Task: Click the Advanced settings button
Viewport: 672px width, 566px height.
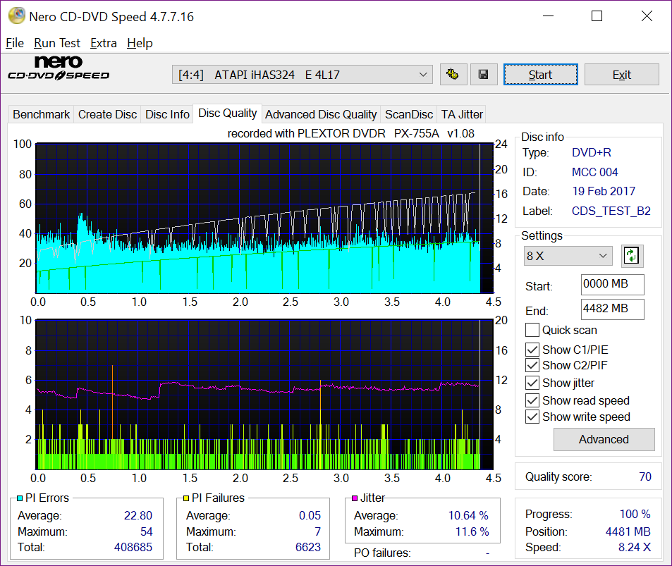Action: click(x=604, y=439)
